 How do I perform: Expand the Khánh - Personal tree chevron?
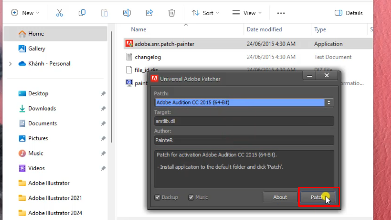(10, 64)
